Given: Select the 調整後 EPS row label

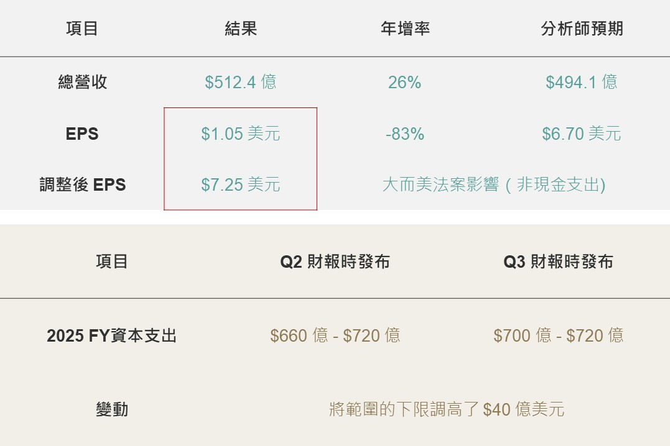Looking at the screenshot, I should point(82,184).
